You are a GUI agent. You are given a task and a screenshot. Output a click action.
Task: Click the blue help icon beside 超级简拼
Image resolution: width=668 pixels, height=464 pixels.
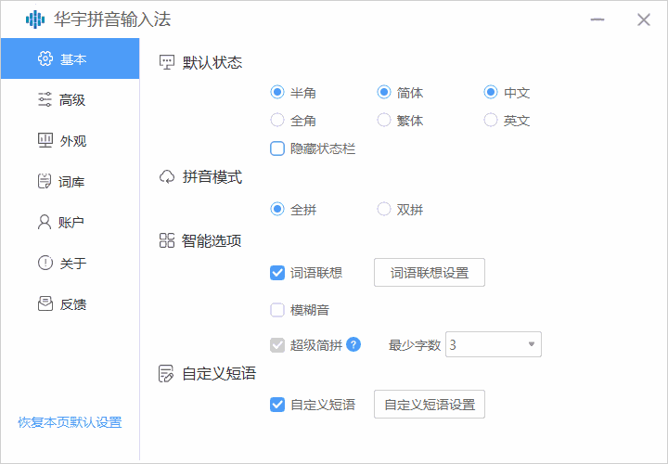click(353, 344)
